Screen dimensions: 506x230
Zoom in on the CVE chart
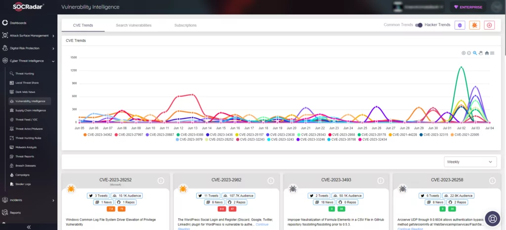464,53
